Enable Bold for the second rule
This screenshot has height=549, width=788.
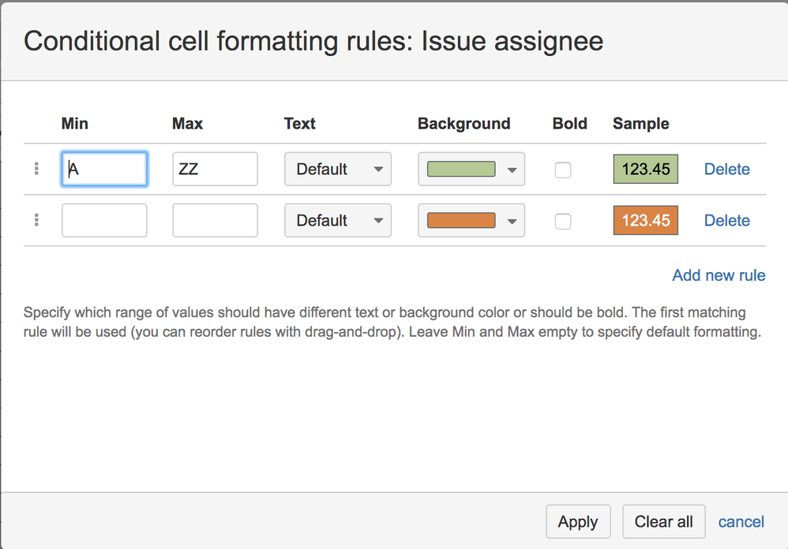pyautogui.click(x=562, y=221)
